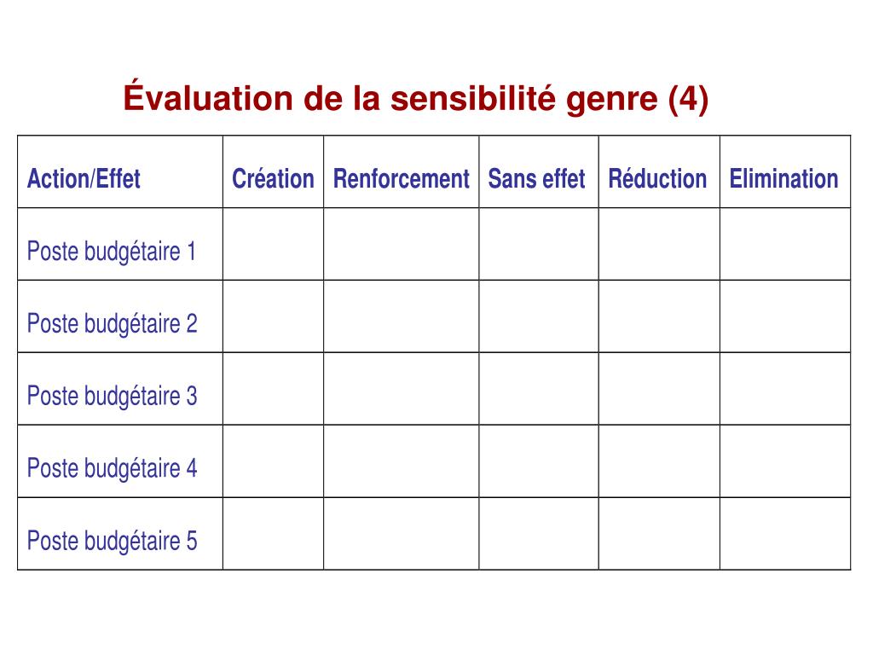Click the Poste budgétaire 4 row label
Screen dimensions: 873x655
pos(112,468)
